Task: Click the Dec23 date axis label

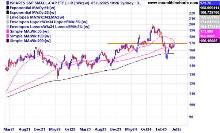Action: point(115,129)
